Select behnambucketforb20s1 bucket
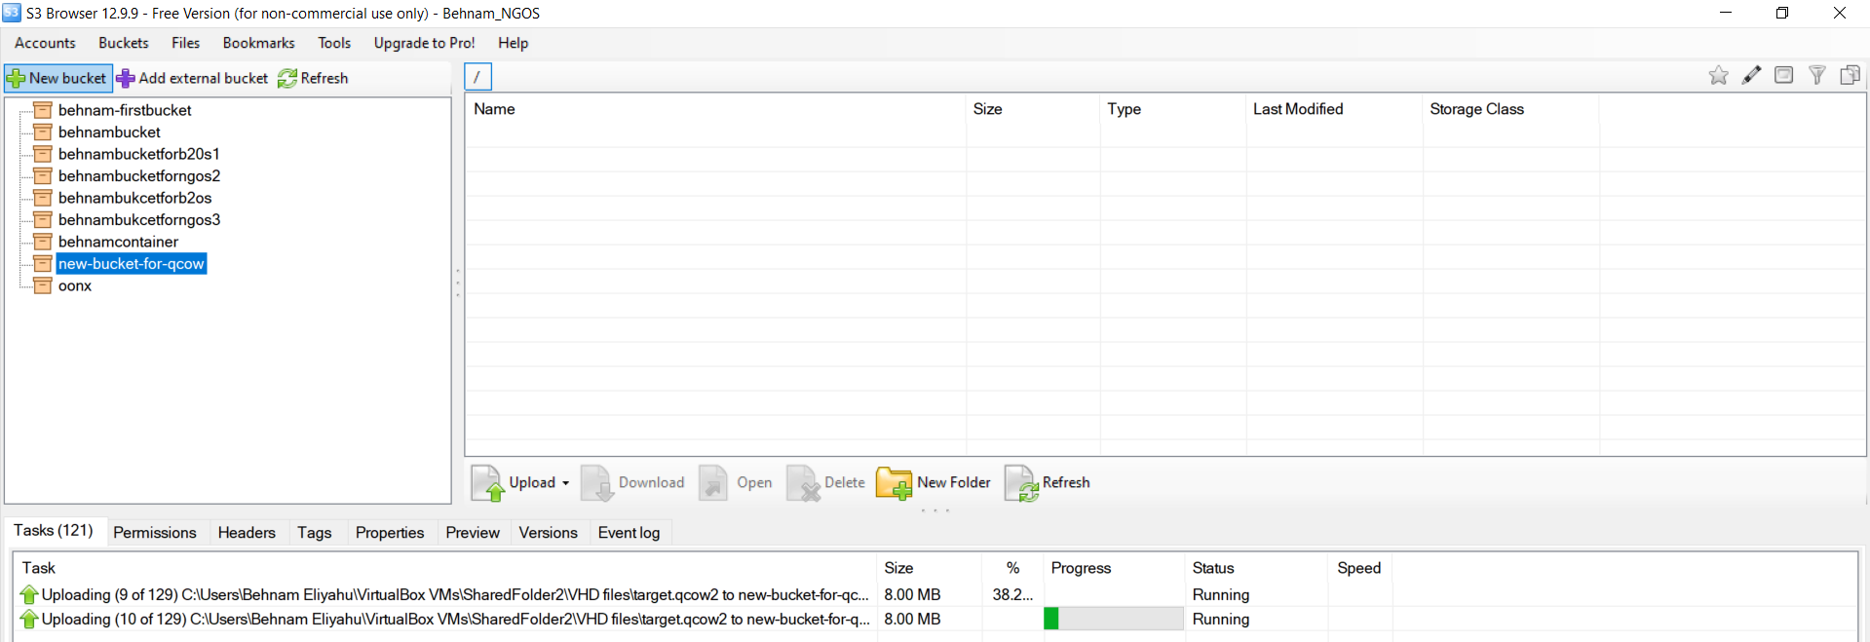Image resolution: width=1870 pixels, height=642 pixels. point(138,154)
